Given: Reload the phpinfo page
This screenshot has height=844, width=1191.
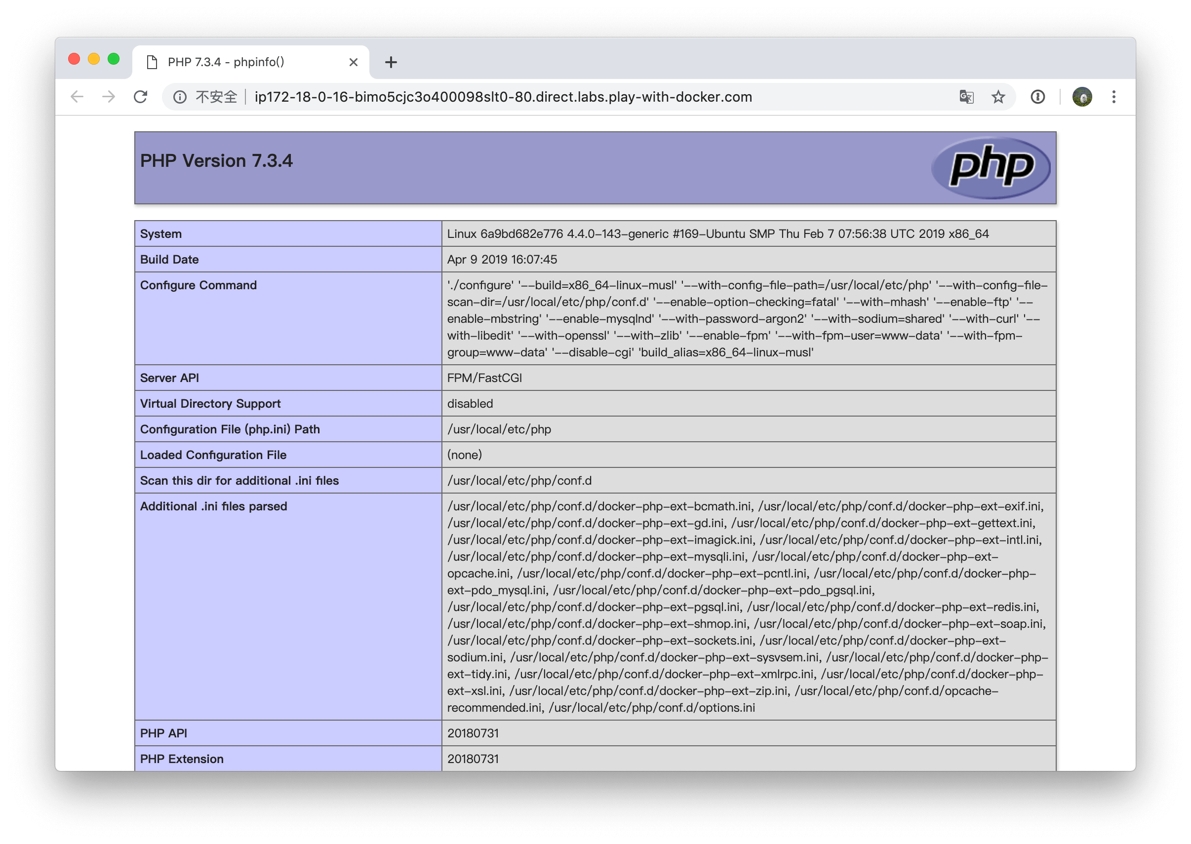Looking at the screenshot, I should pyautogui.click(x=140, y=97).
